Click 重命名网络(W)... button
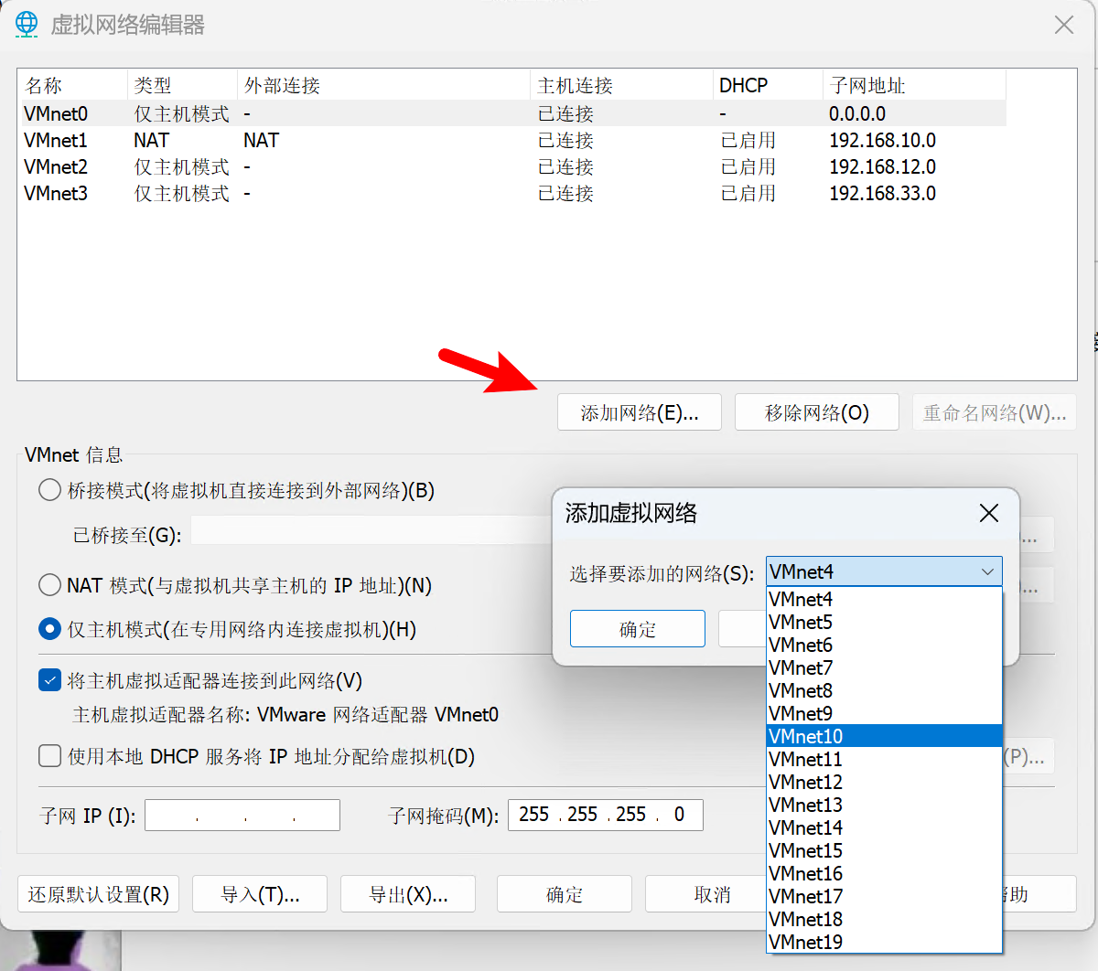This screenshot has width=1098, height=971. [x=995, y=412]
